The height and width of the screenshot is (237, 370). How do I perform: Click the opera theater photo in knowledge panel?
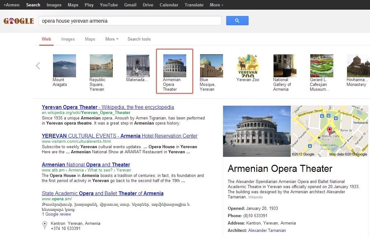click(x=257, y=131)
